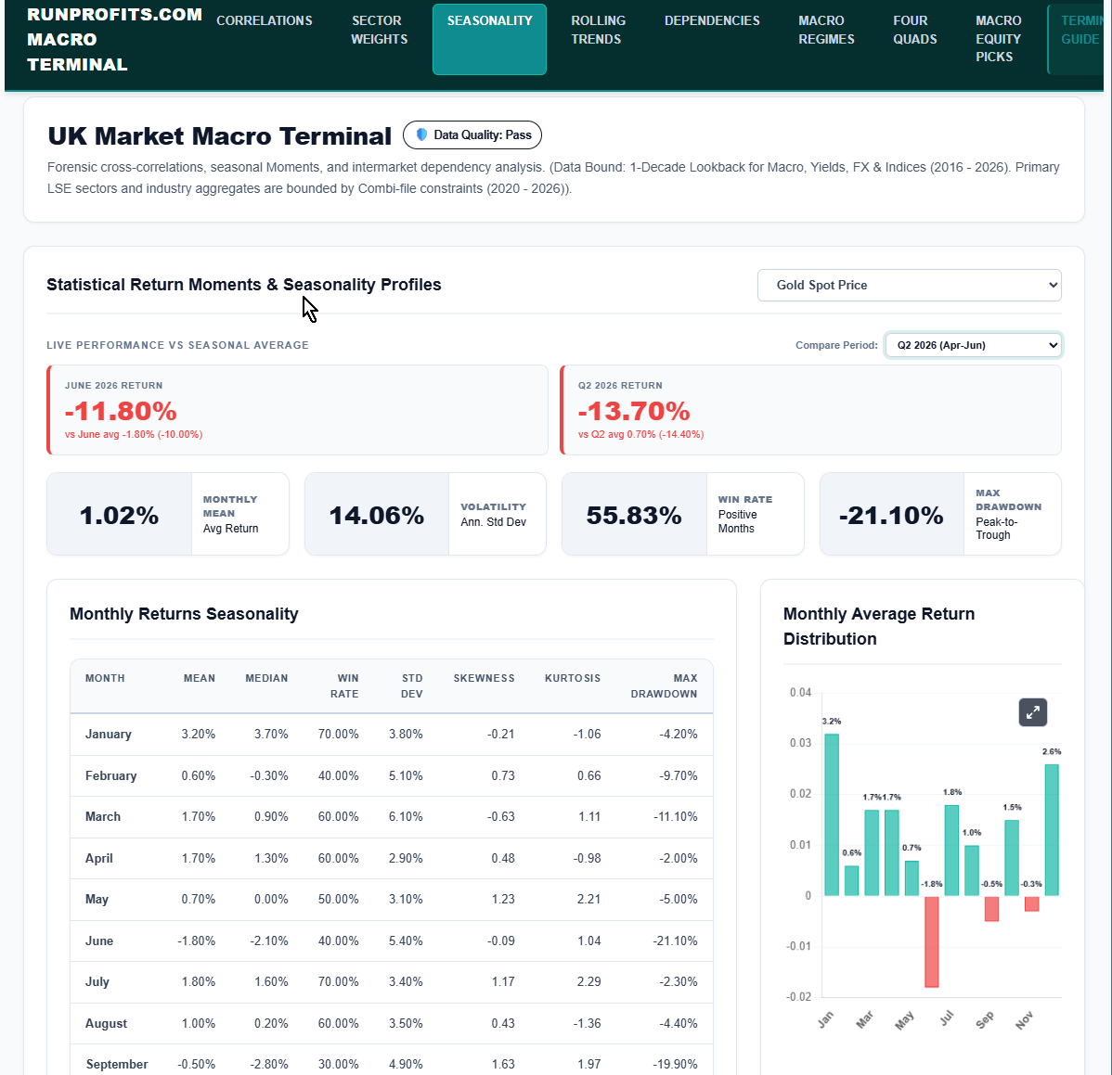
Task: Click the Data Quality: Pass badge
Action: pyautogui.click(x=472, y=134)
